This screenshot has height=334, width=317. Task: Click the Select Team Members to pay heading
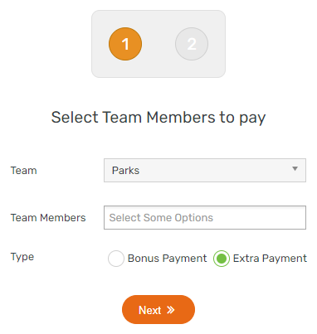(x=158, y=118)
